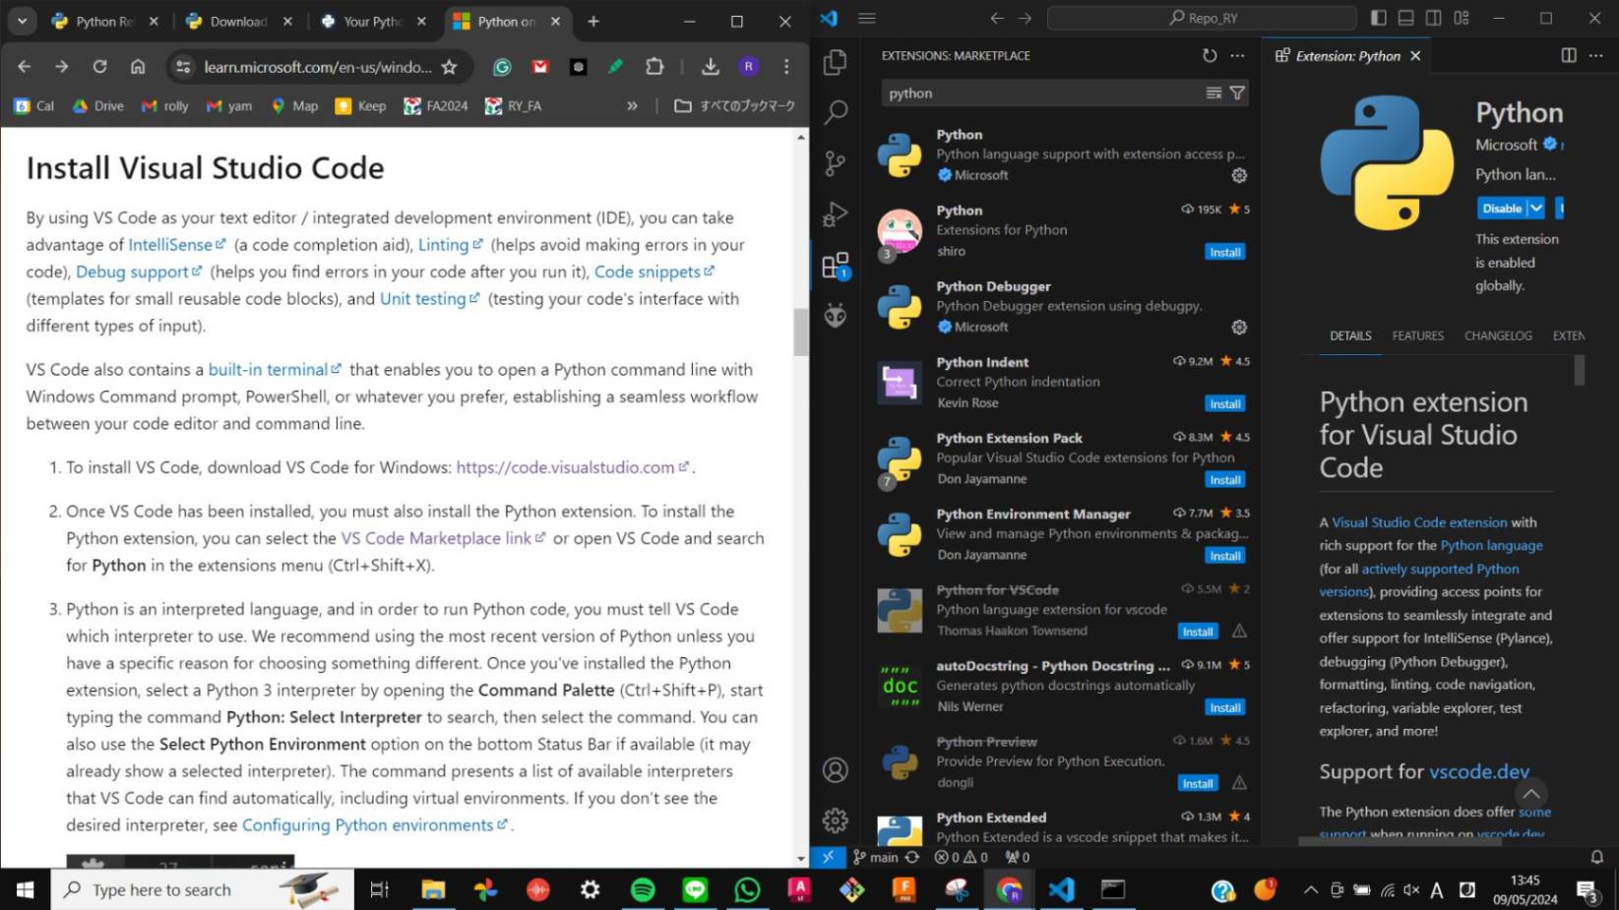Open Chrome three-dot menu
Viewport: 1619px width, 910px height.
(x=785, y=66)
